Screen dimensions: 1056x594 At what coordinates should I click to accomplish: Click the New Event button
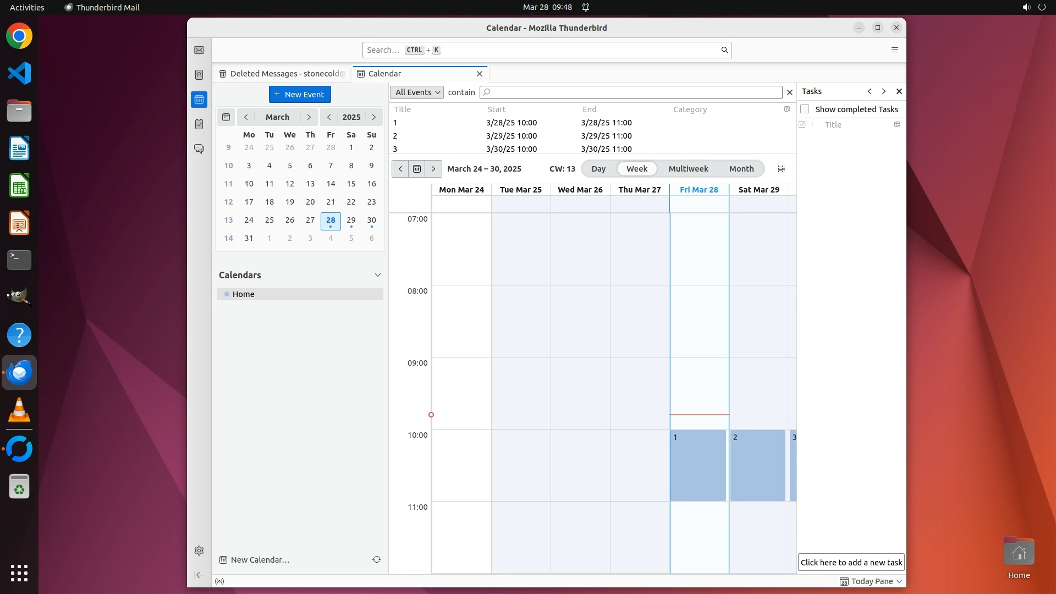(300, 95)
